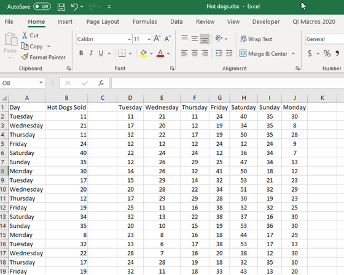Screen dimensions: 344x275
Task: Click the Borders icon
Action: [x=122, y=53]
